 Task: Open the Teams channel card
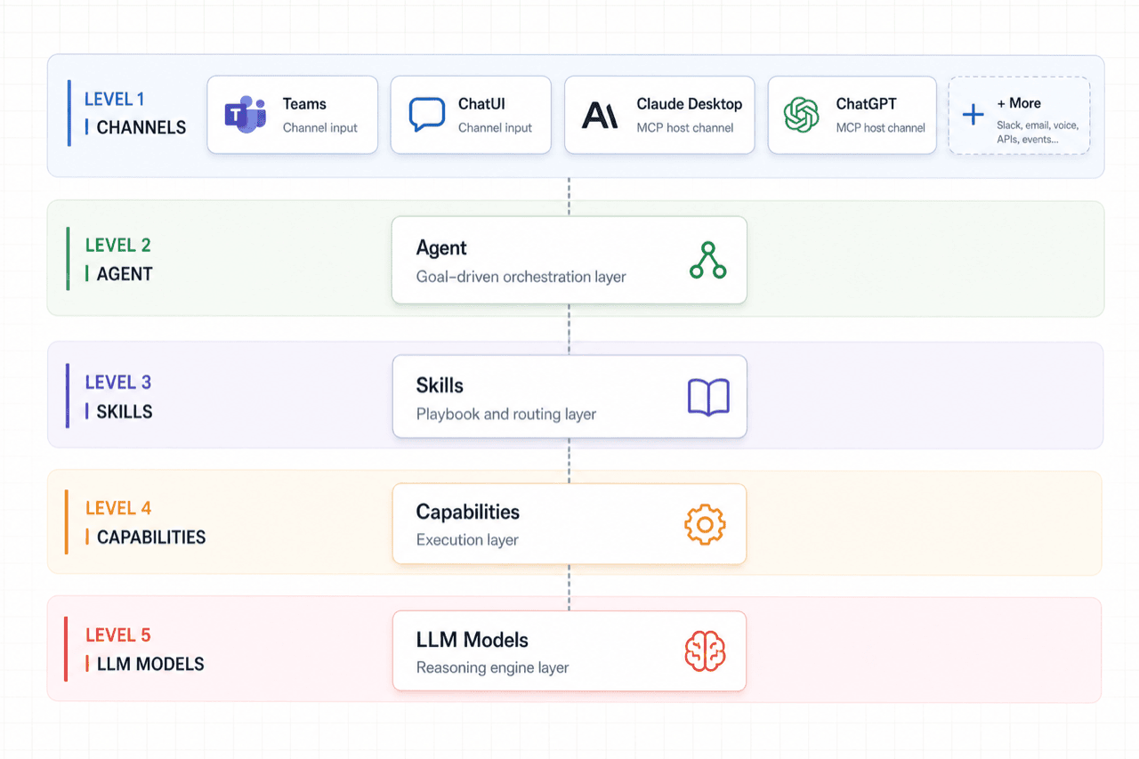pos(293,115)
